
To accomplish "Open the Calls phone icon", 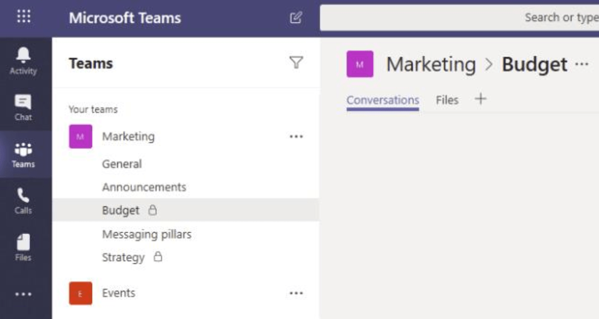I will tap(23, 201).
